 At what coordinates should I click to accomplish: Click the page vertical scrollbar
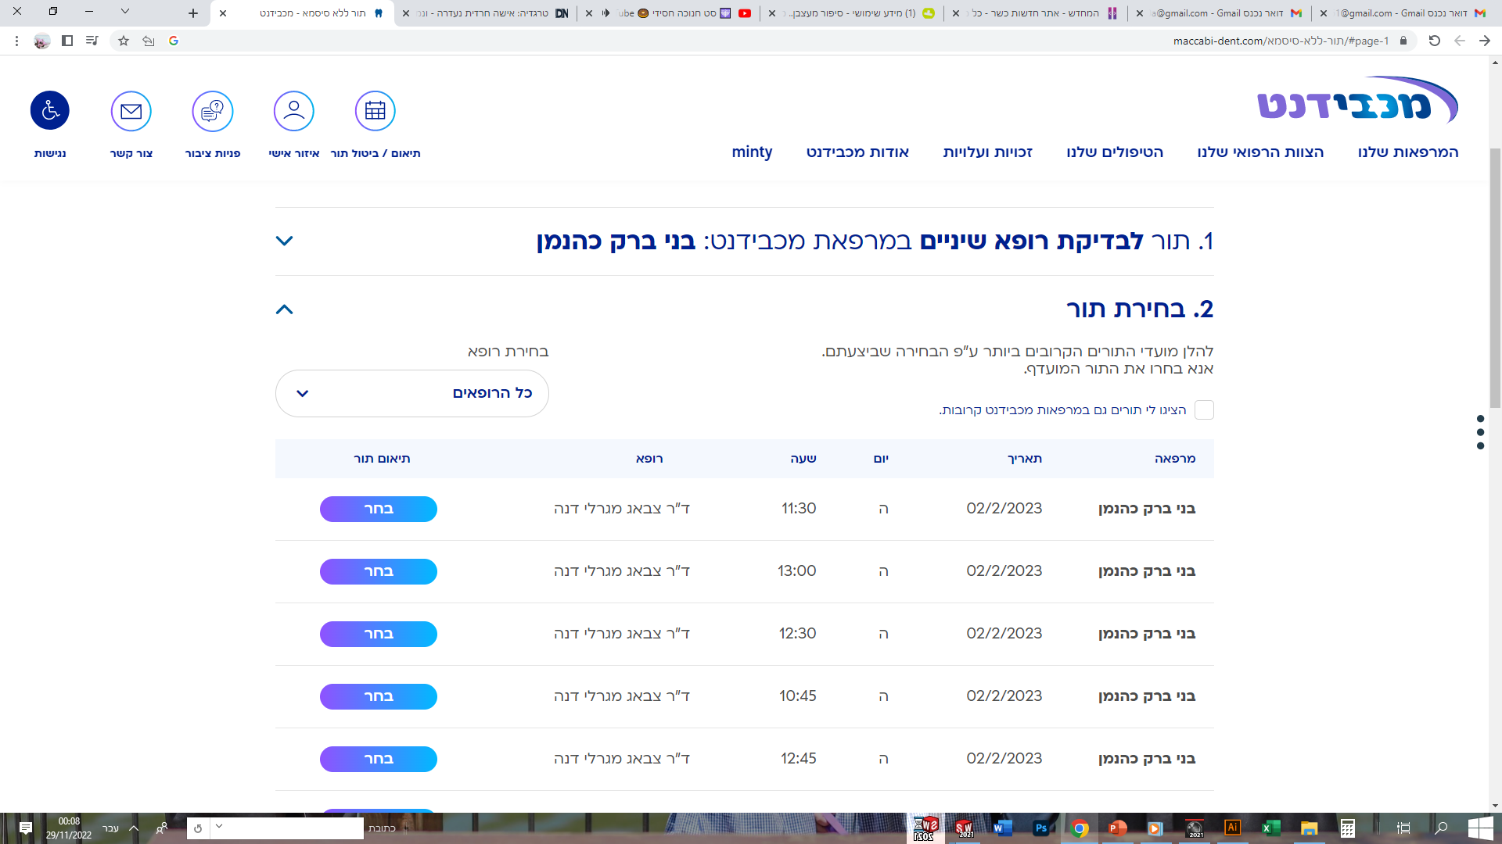pos(1495,277)
